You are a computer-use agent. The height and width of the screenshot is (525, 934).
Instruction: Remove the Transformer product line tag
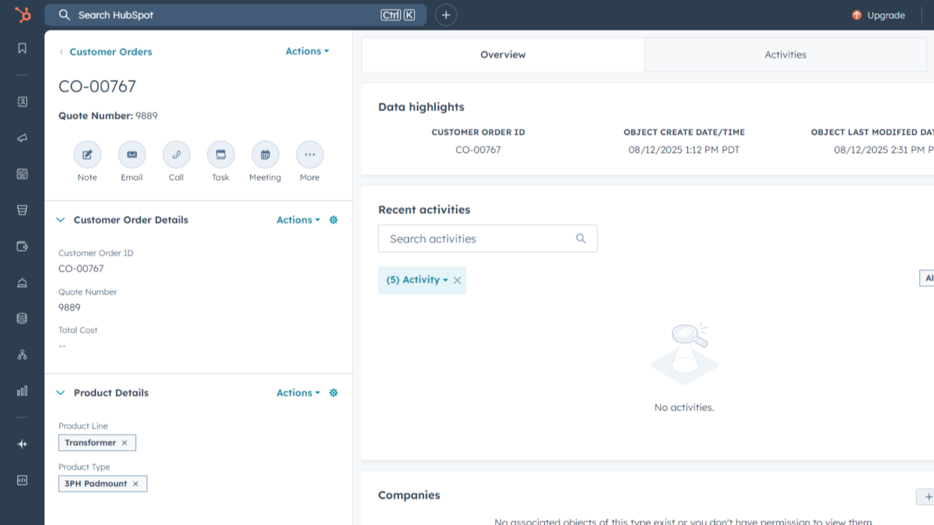[x=125, y=443]
